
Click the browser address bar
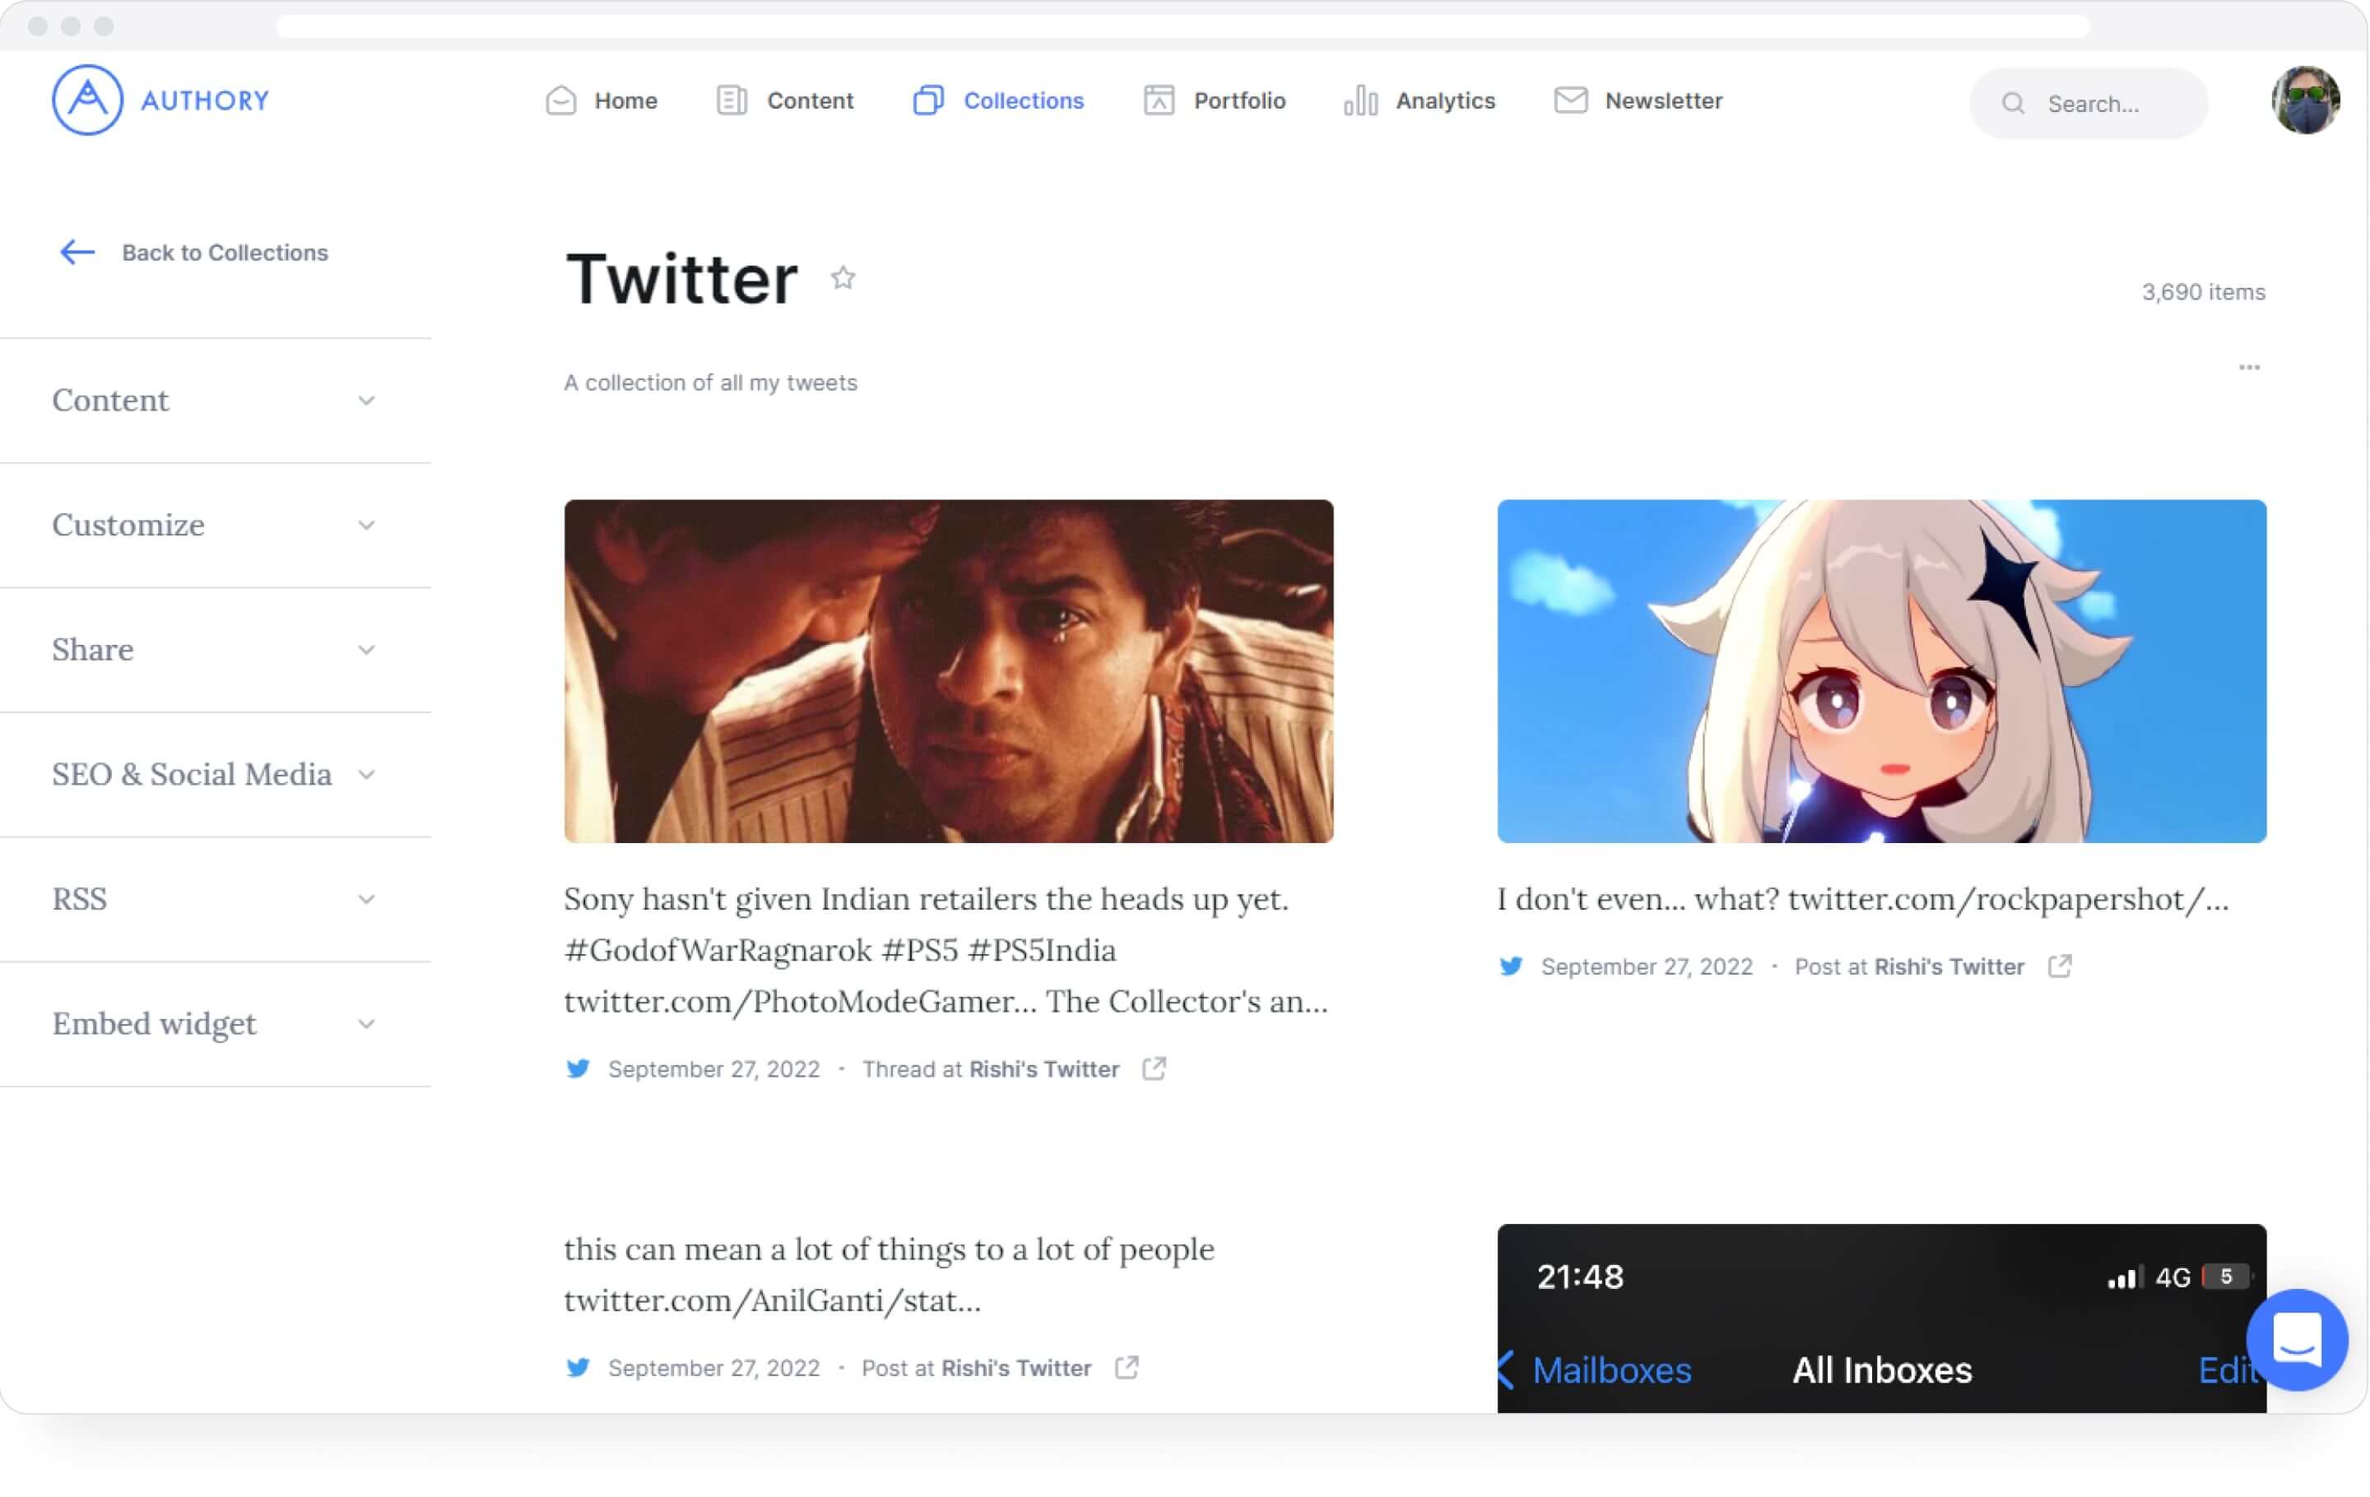coord(1182,25)
